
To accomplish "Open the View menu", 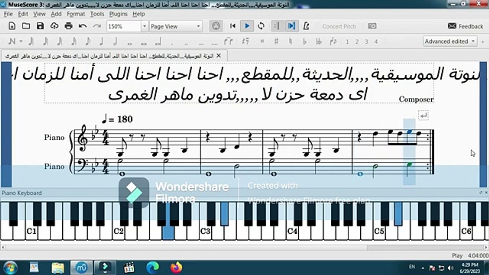I will pos(39,14).
